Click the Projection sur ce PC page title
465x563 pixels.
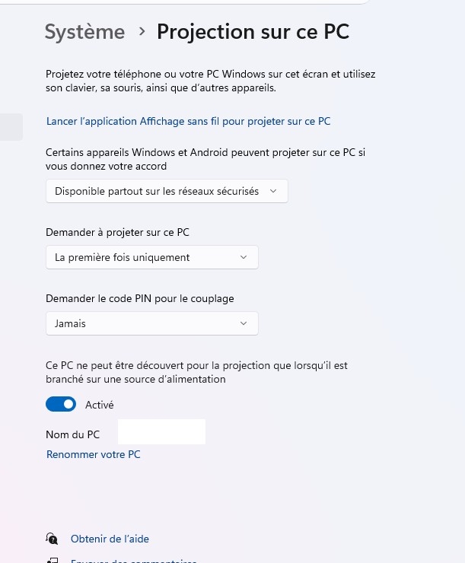coord(253,32)
